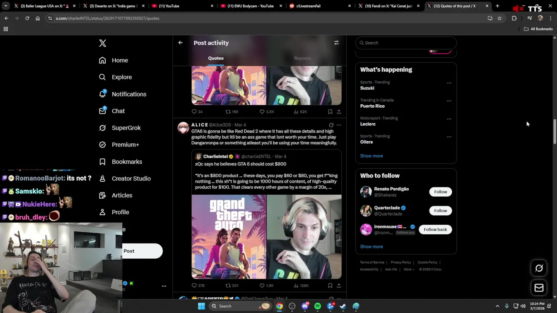Open options for Puerto Rico trend
The height and width of the screenshot is (313, 557).
(x=449, y=101)
